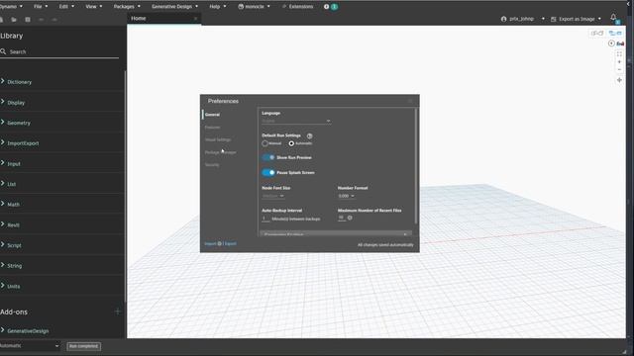The width and height of the screenshot is (634, 356).
Task: Click the circled arrow orbit icon
Action: pos(611,44)
